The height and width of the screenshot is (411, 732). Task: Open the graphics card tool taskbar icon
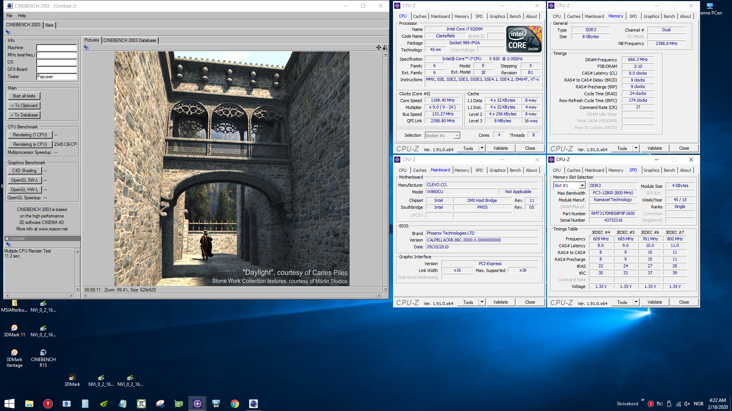[179, 403]
